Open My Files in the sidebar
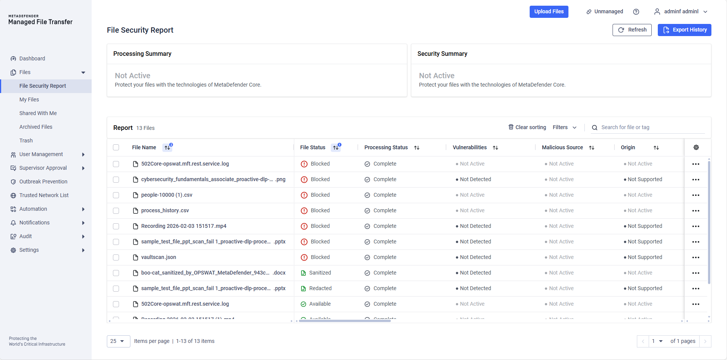The image size is (727, 360). tap(29, 99)
